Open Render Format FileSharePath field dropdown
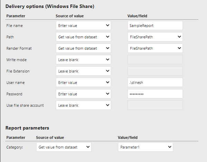Viewport: 207px width, 162px height. 155,48
